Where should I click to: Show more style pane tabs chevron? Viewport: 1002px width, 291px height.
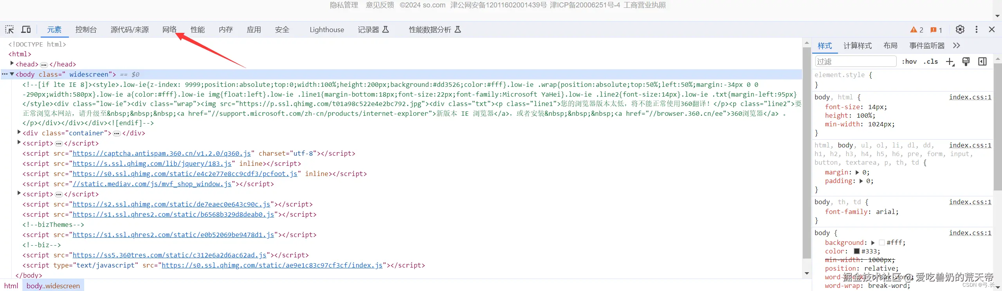coord(957,46)
